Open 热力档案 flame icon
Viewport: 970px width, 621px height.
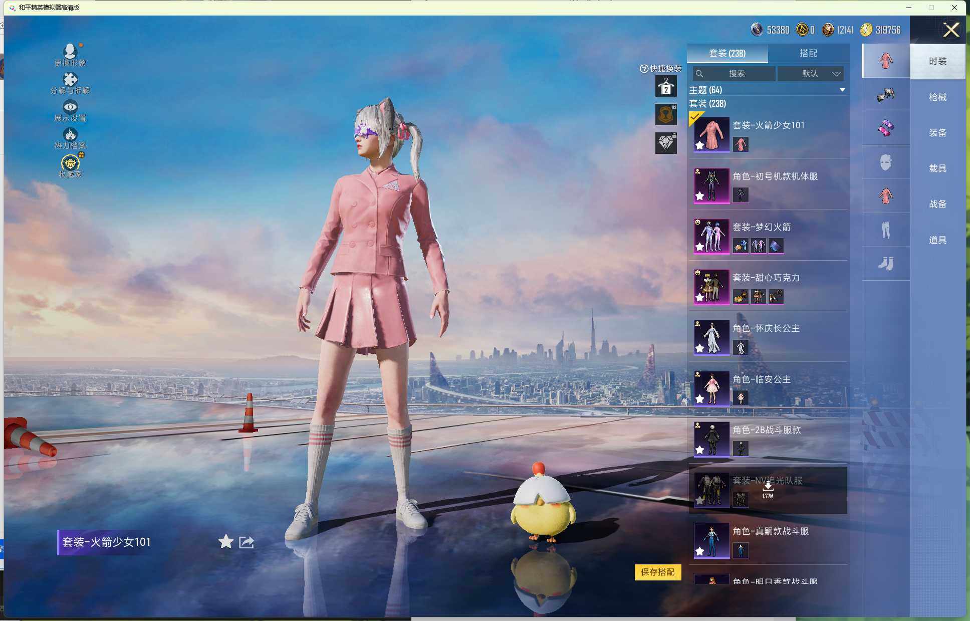pyautogui.click(x=70, y=134)
